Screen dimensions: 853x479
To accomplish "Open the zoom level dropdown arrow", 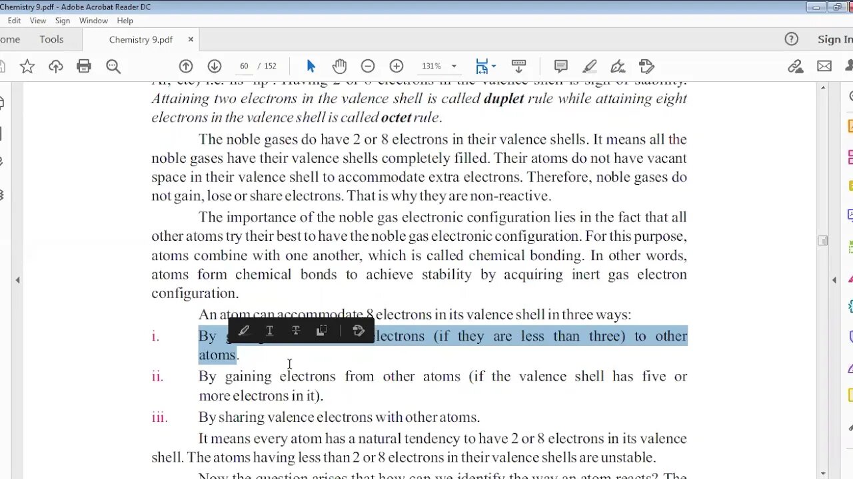I will 454,67.
